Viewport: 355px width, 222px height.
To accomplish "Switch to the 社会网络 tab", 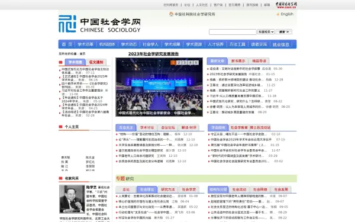I will point(260,189).
